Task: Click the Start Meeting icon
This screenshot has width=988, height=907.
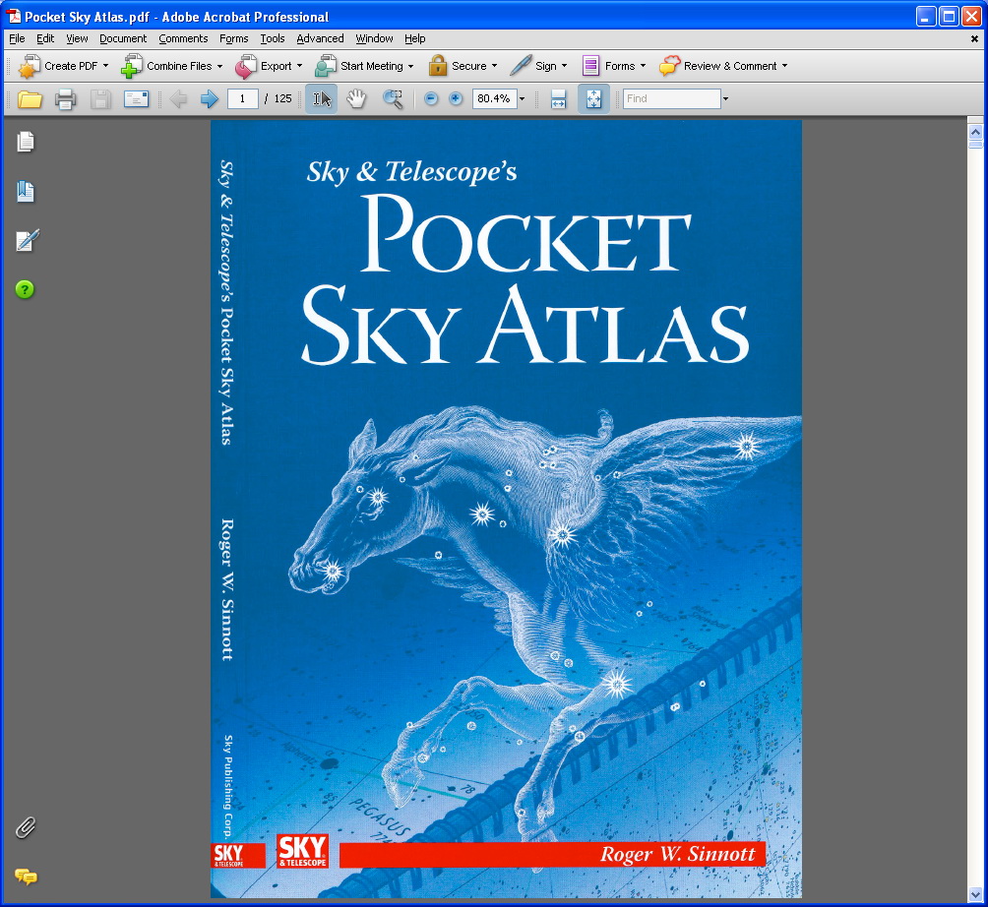Action: tap(326, 66)
